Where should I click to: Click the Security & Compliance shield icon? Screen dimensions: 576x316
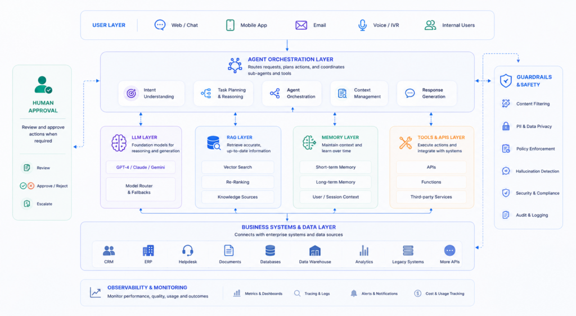pyautogui.click(x=506, y=193)
